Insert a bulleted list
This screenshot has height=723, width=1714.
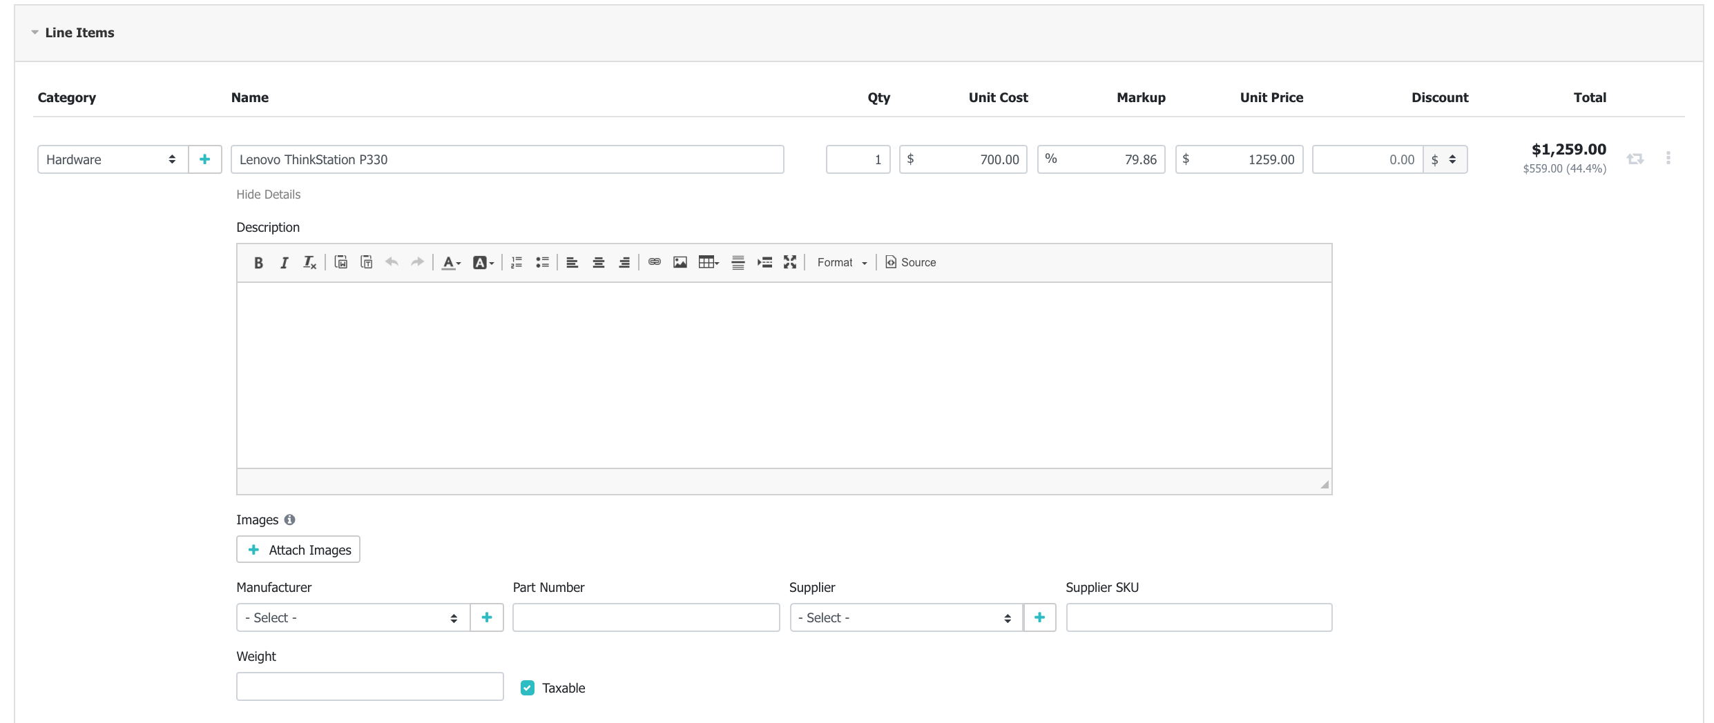(x=543, y=262)
